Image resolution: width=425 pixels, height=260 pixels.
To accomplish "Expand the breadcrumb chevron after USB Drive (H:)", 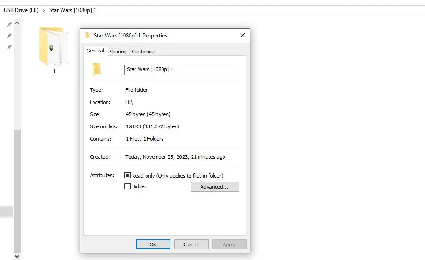I will click(44, 10).
